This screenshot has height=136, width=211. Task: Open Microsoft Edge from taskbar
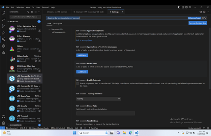pos(131,133)
